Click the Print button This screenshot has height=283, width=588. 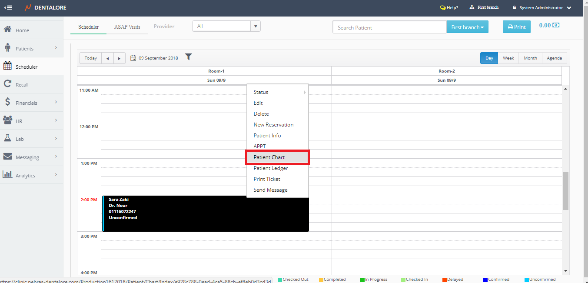coord(517,27)
